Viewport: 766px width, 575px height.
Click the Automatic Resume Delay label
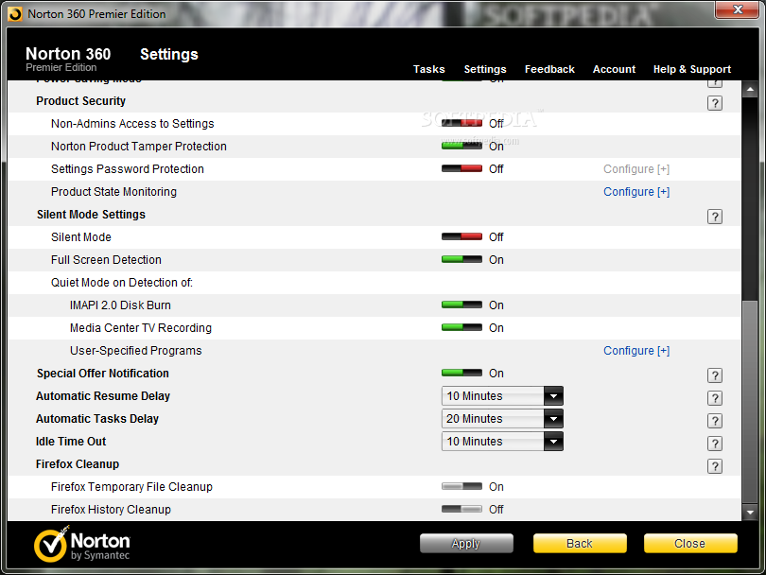click(102, 395)
